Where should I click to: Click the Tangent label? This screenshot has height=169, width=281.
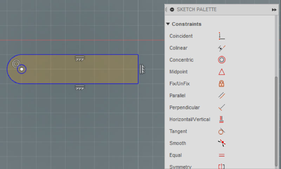178,131
